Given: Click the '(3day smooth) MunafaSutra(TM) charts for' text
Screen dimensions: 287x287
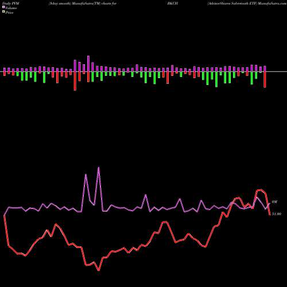Looking at the screenshot, I should click(83, 3).
